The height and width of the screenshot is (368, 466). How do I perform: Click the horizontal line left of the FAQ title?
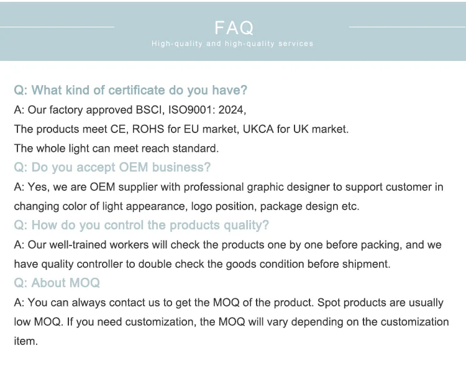(57, 27)
